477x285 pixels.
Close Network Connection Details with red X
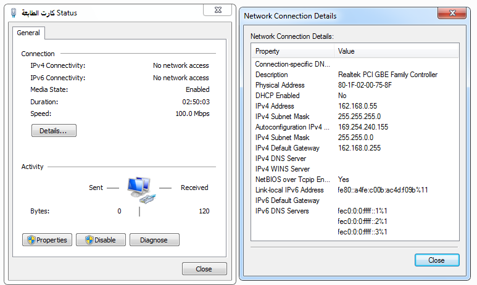[x=452, y=13]
